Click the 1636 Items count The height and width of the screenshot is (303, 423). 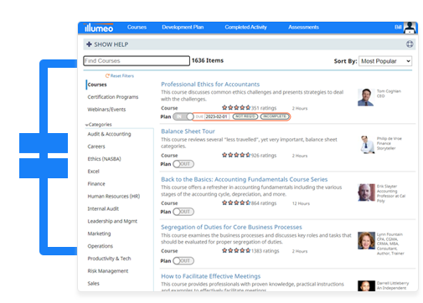pos(208,60)
